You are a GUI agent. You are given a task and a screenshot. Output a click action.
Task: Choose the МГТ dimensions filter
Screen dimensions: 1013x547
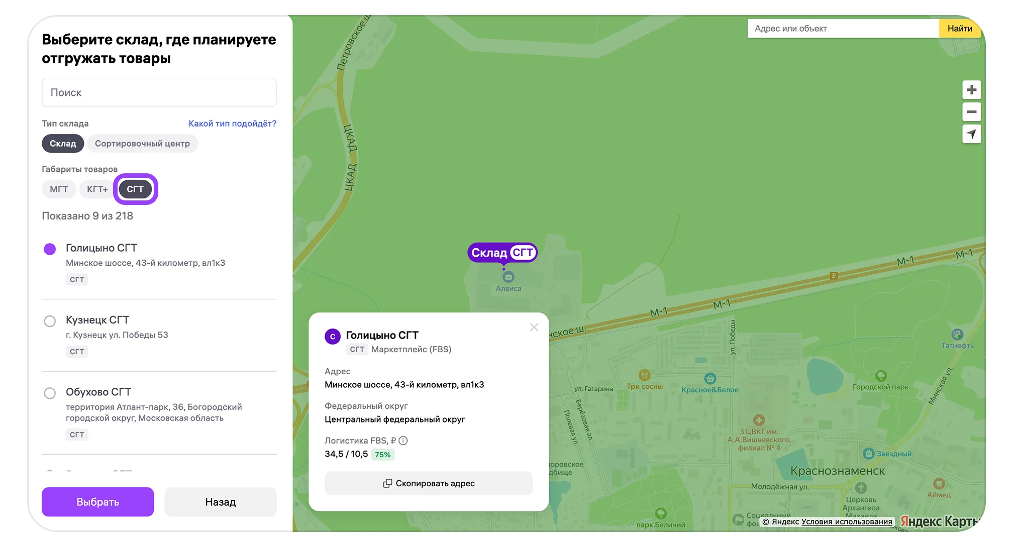point(59,189)
